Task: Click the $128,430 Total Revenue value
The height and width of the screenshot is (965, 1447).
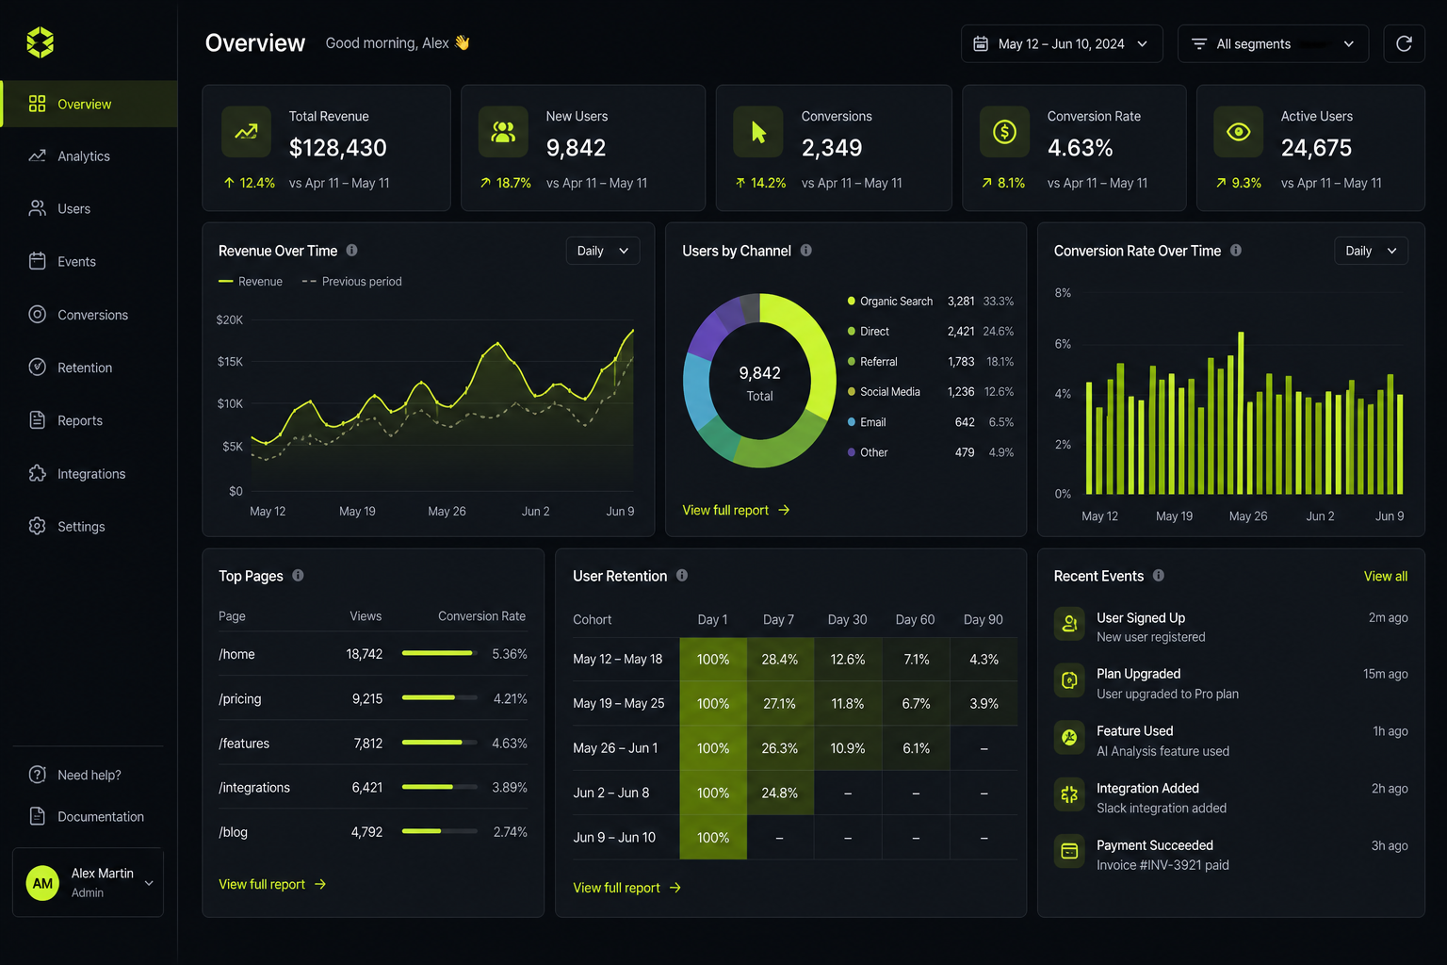Action: (338, 148)
